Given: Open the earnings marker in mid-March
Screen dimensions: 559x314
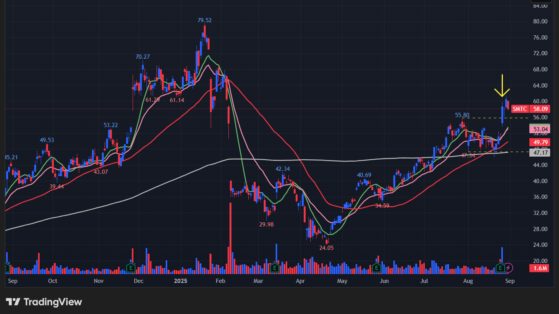Looking at the screenshot, I should click(274, 267).
